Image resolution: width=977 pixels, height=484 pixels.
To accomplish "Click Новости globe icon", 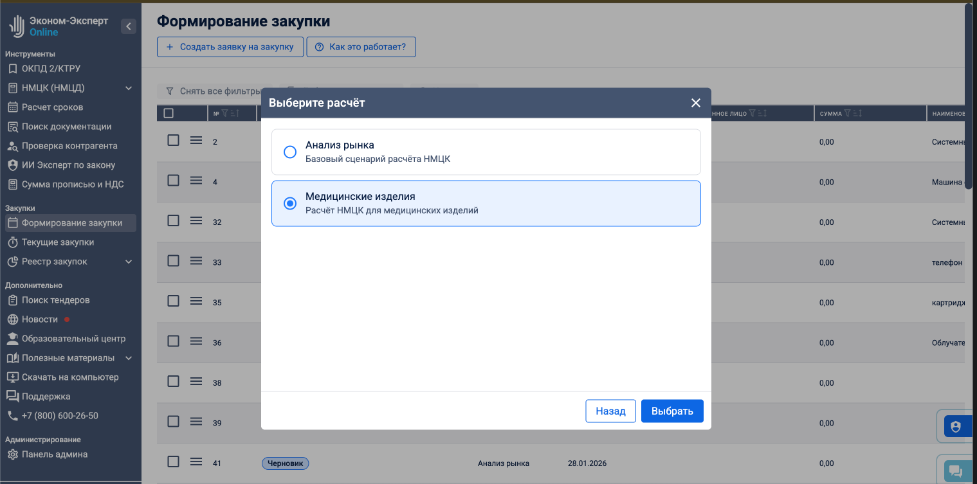I will (x=13, y=319).
